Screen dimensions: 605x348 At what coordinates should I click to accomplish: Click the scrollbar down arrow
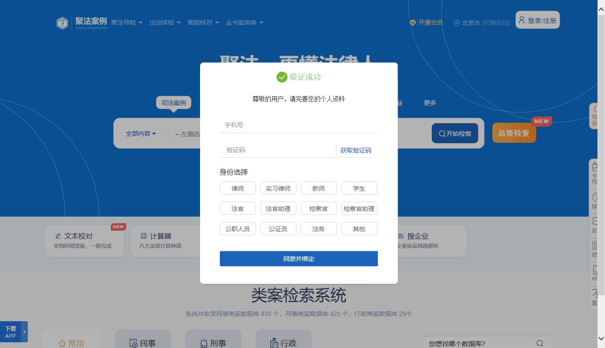[601, 338]
